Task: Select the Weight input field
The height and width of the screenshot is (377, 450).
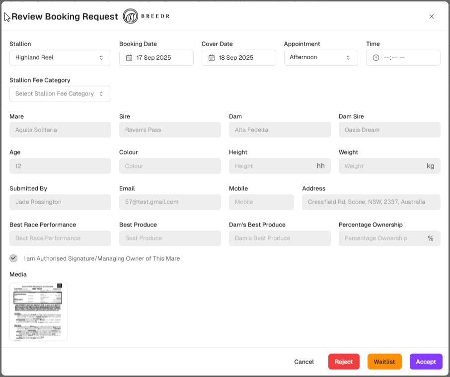Action: click(x=381, y=166)
